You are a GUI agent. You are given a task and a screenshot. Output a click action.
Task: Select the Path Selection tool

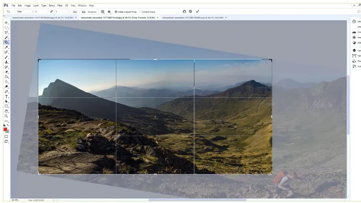[x=6, y=101]
